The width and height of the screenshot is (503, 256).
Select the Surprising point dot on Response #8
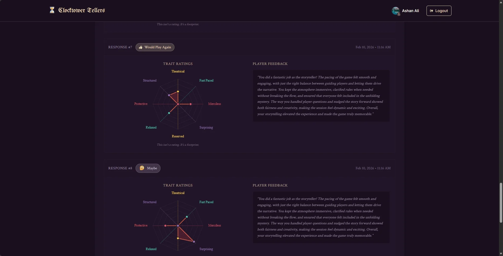click(x=194, y=242)
